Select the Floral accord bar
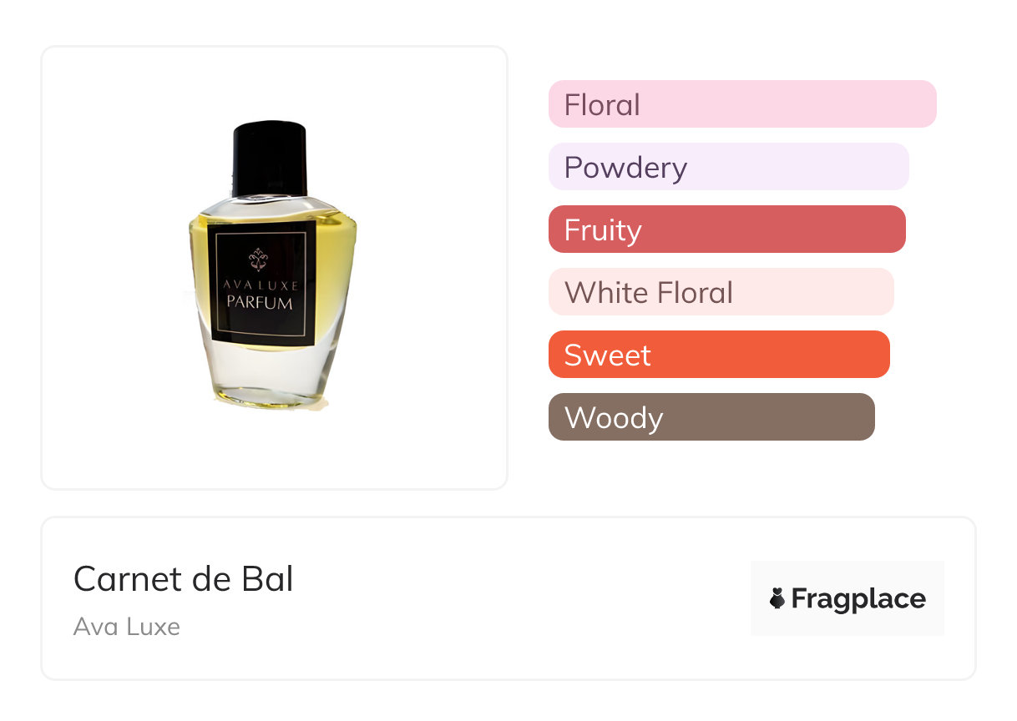This screenshot has width=1017, height=721. point(741,104)
